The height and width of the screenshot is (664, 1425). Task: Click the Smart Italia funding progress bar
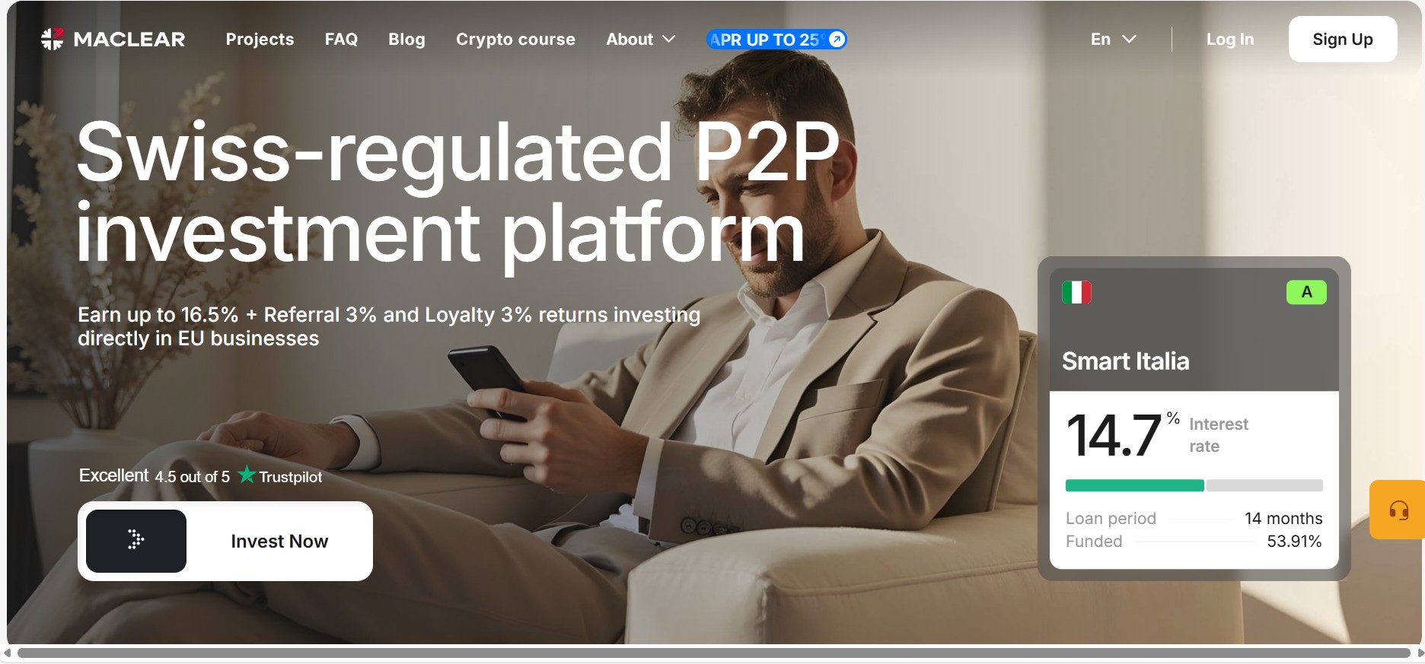[x=1194, y=485]
